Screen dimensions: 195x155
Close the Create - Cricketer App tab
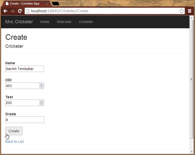pos(47,4)
